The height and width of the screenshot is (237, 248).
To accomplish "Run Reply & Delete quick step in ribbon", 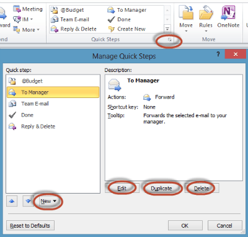I will point(74,29).
